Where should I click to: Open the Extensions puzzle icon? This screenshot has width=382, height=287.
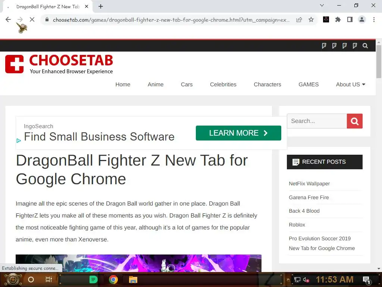point(338,19)
